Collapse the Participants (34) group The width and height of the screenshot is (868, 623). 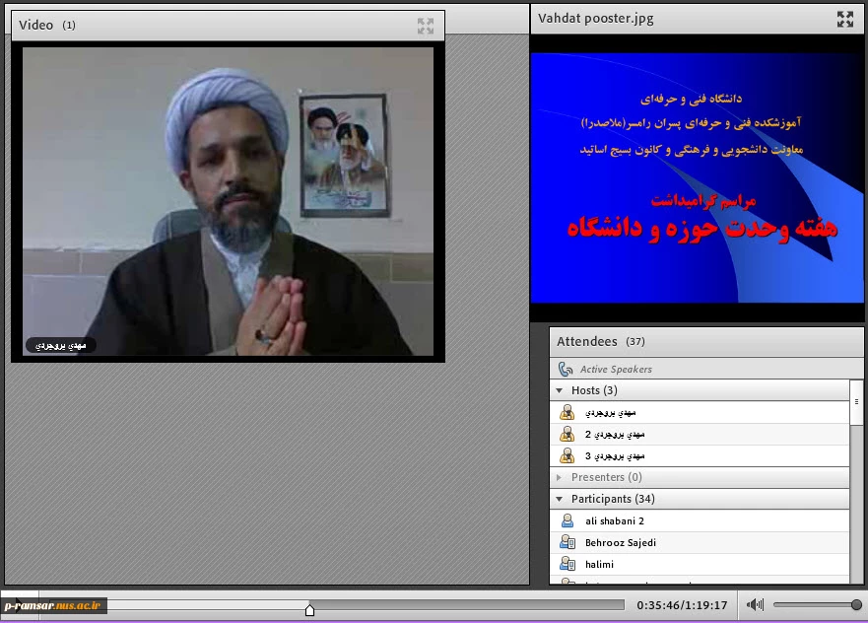tap(559, 499)
